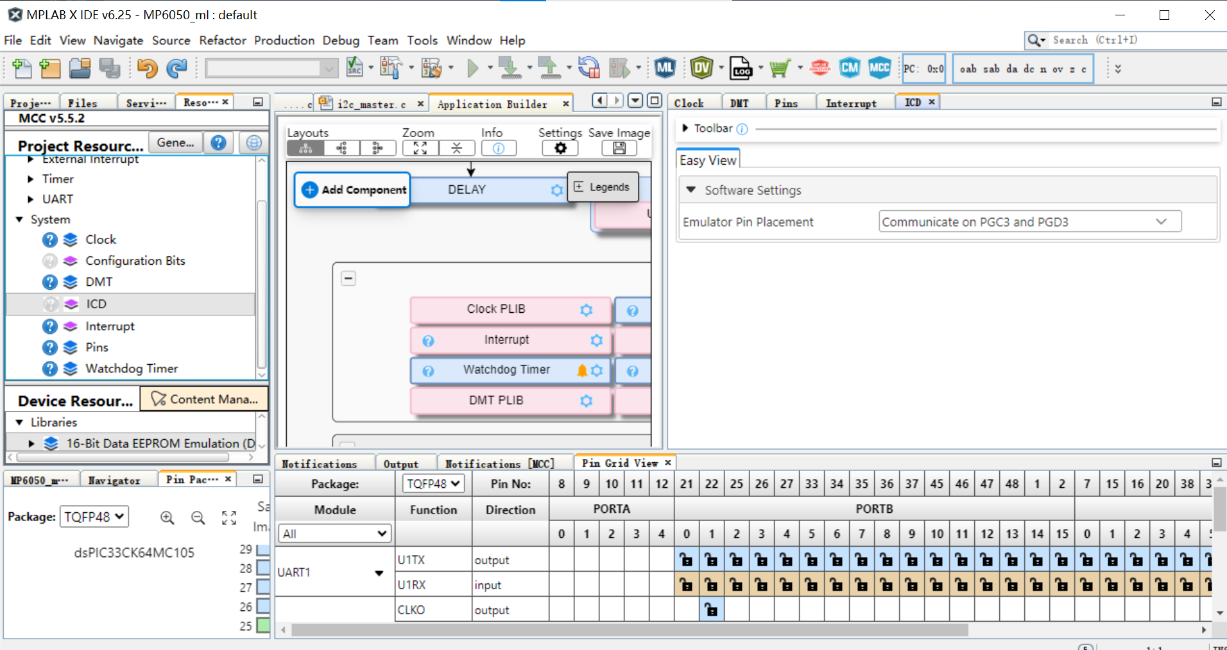The height and width of the screenshot is (650, 1227).
Task: Collapse the Software Settings section
Action: point(691,190)
